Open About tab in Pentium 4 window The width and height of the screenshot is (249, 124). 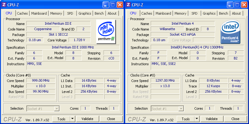237,14
